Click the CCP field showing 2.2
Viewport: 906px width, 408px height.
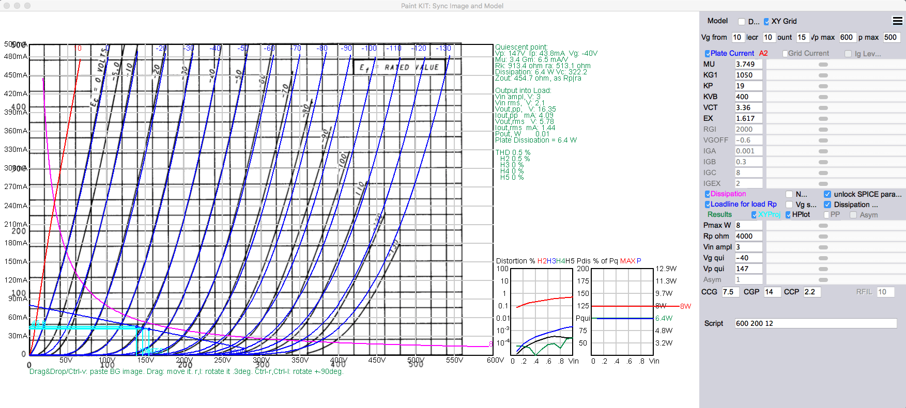[812, 292]
